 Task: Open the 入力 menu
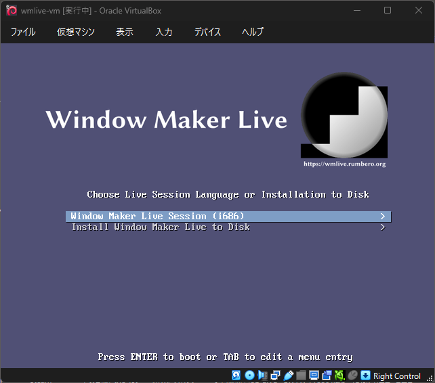click(x=164, y=32)
